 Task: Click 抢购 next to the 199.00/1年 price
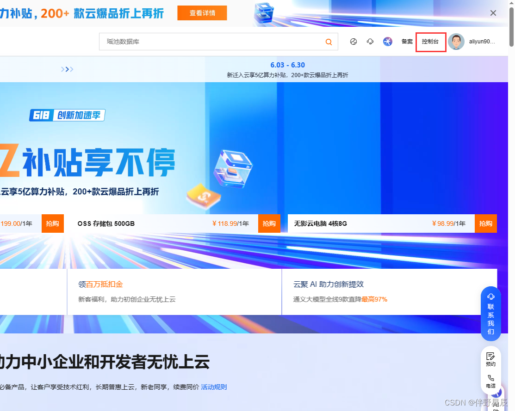pos(53,224)
